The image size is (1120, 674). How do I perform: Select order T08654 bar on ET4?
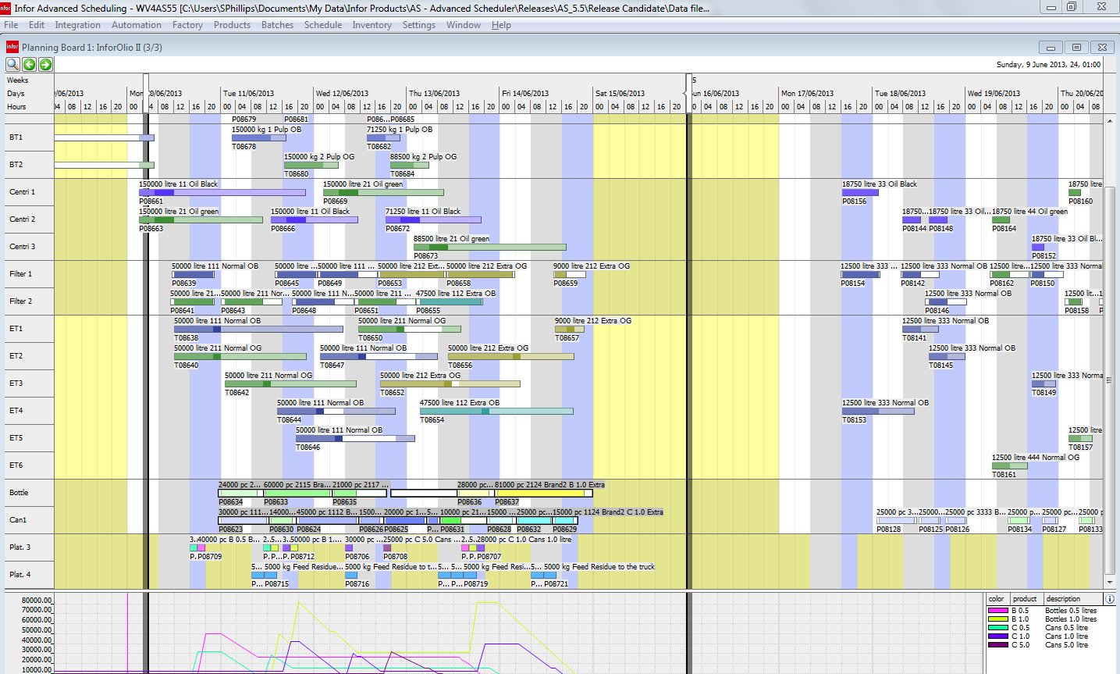point(496,411)
